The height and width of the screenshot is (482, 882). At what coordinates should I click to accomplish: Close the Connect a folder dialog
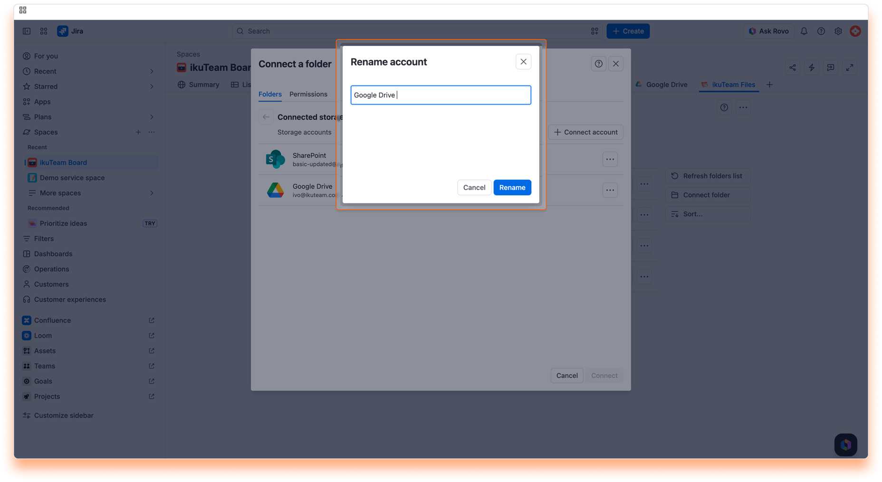(616, 64)
